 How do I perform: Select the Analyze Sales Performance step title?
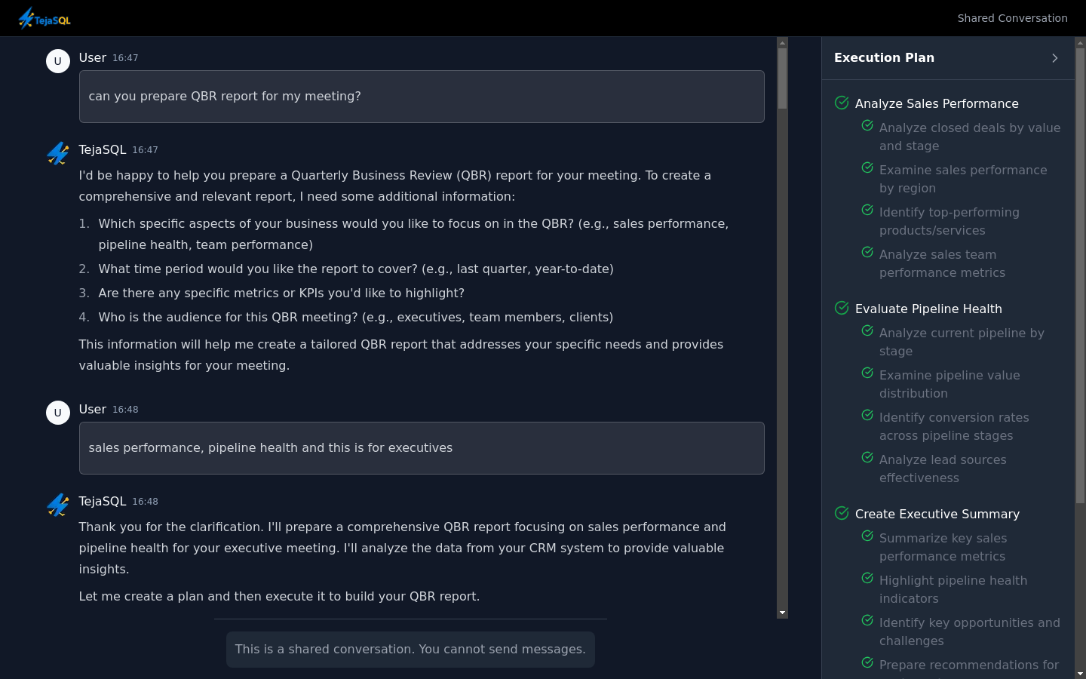pyautogui.click(x=937, y=103)
